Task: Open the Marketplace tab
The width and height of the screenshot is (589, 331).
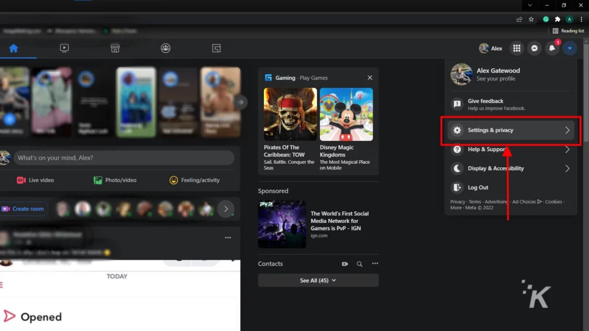Action: point(115,48)
